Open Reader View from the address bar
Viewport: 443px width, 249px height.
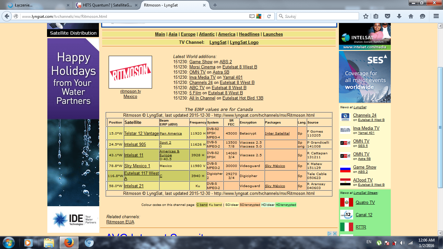(x=252, y=16)
